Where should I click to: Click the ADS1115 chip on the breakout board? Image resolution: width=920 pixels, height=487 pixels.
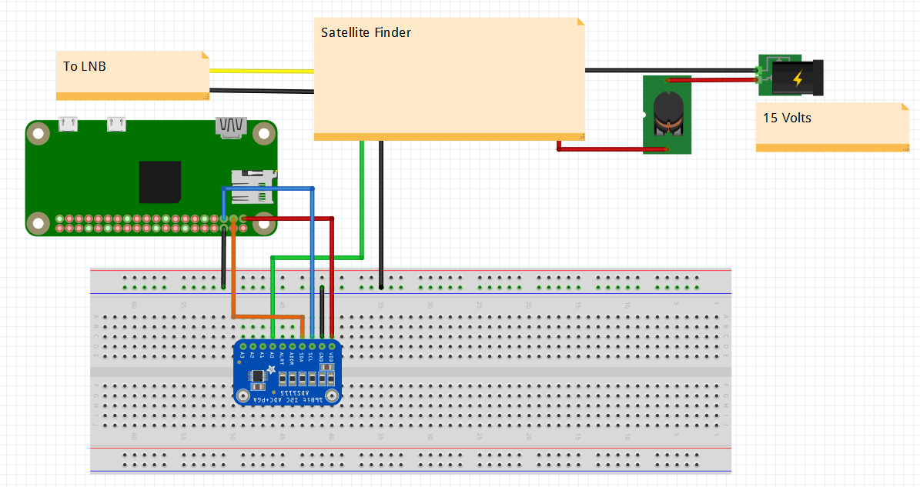pyautogui.click(x=257, y=377)
